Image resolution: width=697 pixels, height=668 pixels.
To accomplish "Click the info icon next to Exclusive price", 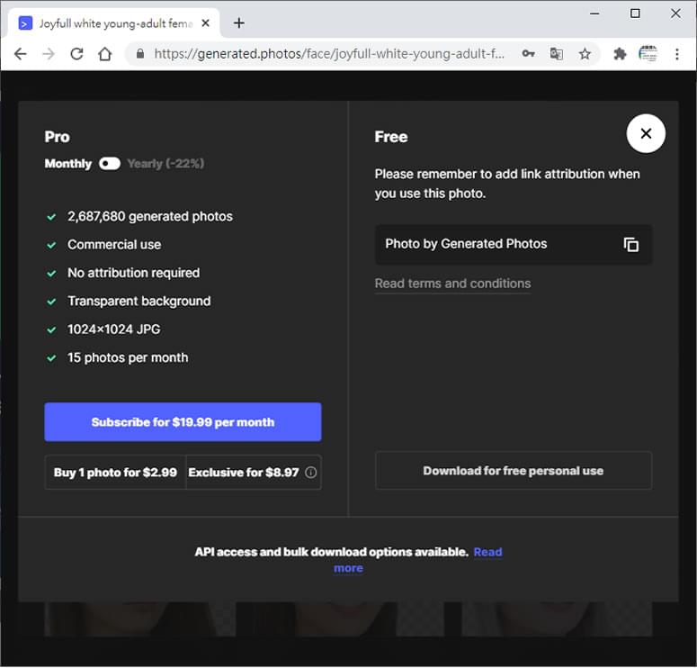I will [310, 473].
